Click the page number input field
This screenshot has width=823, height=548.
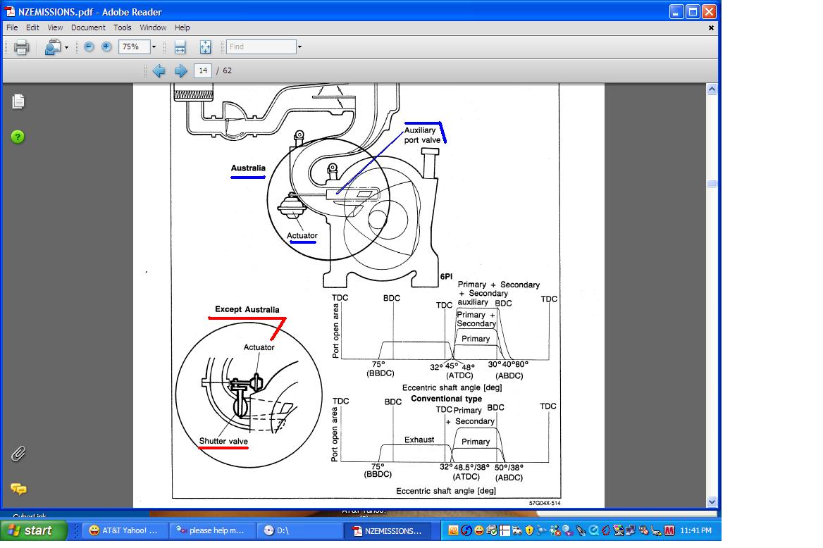[x=203, y=70]
